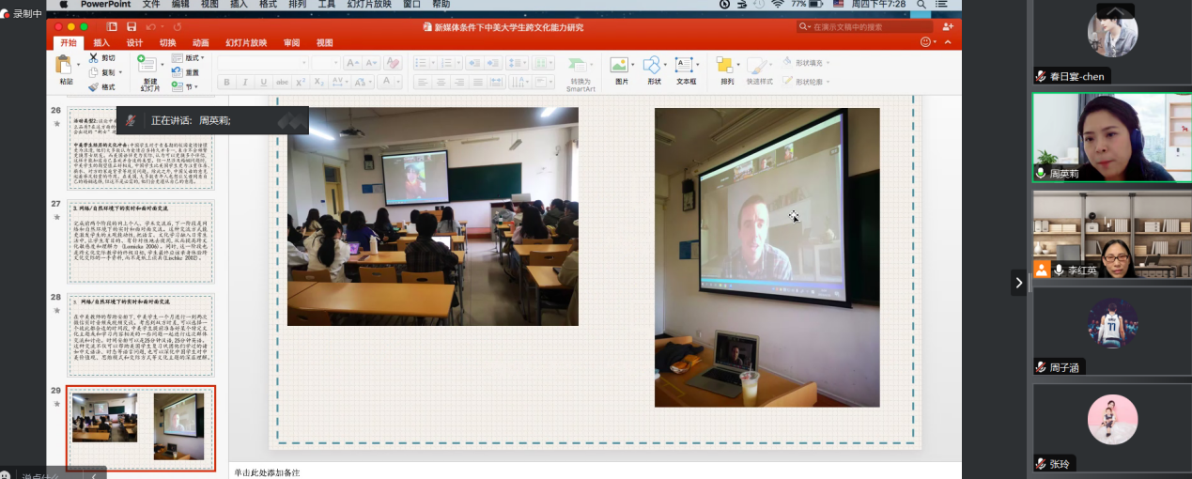Click the Reset (重置) button
Screen dimensions: 1192x479
click(186, 72)
